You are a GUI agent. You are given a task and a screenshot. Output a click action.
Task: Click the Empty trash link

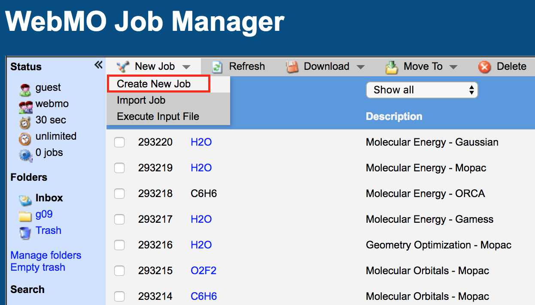(x=38, y=267)
